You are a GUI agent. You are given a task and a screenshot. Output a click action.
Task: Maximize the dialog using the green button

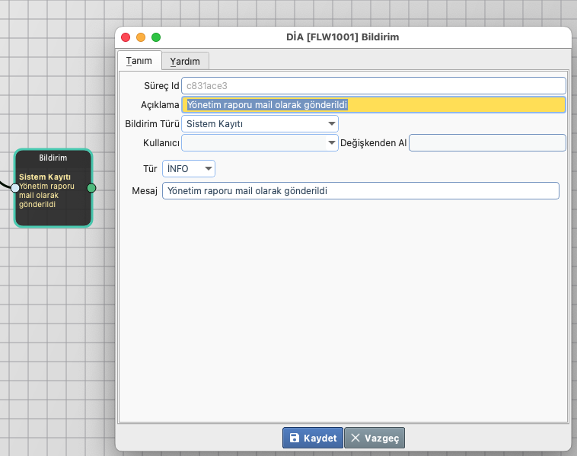156,37
